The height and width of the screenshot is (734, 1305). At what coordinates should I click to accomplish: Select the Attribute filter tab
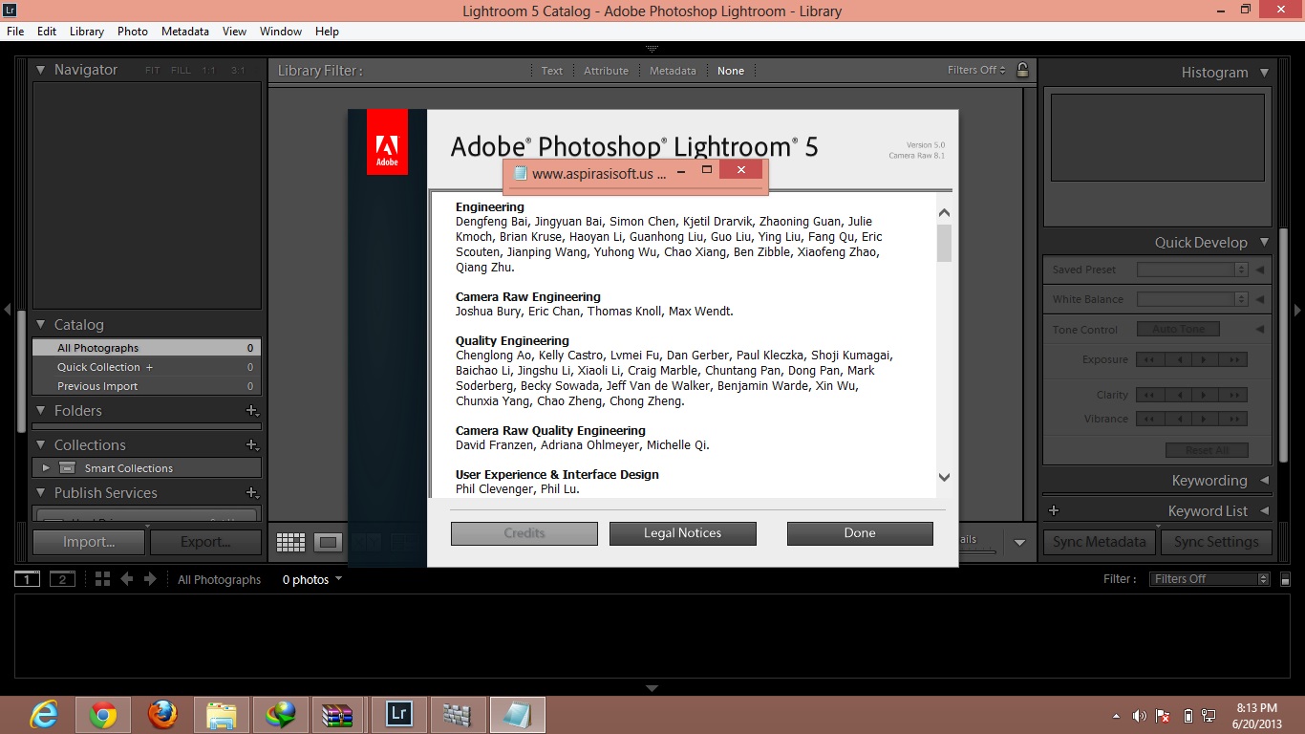coord(607,71)
